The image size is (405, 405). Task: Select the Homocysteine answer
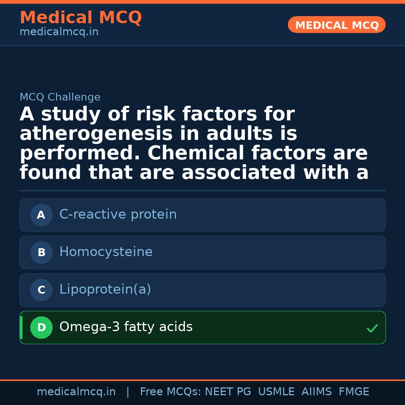coord(106,252)
